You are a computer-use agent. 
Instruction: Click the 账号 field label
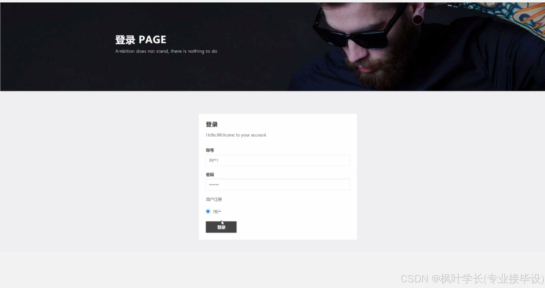210,150
